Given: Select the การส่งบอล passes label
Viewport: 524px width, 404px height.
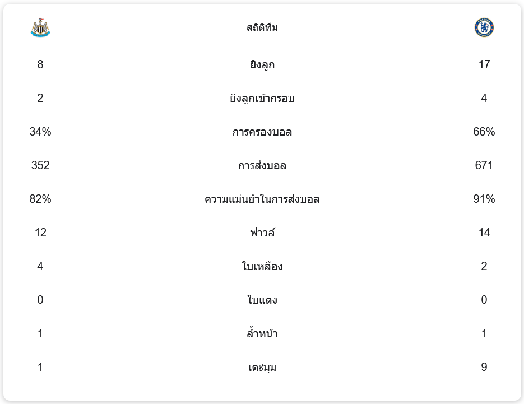Looking at the screenshot, I should click(x=262, y=165).
